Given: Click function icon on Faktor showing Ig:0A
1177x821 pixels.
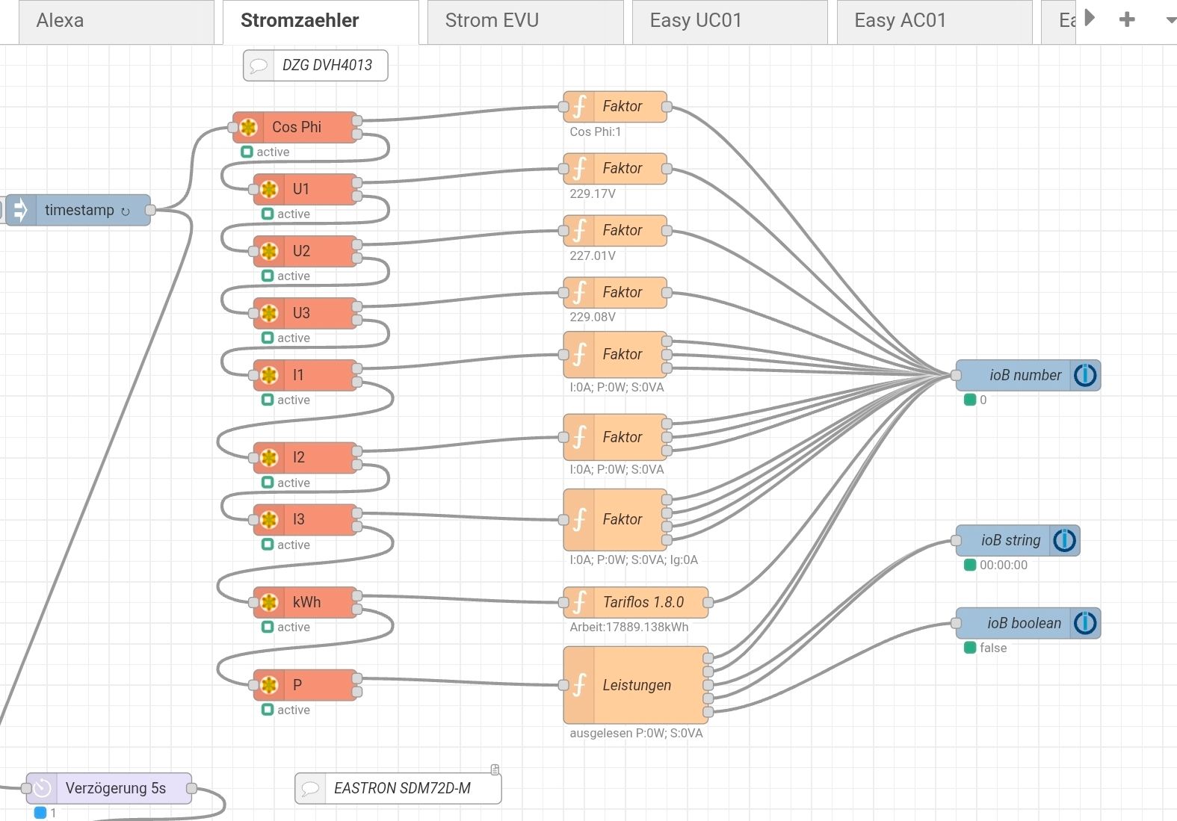Looking at the screenshot, I should [x=579, y=520].
